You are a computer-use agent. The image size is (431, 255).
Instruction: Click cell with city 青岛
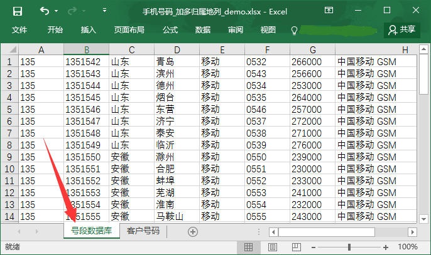pyautogui.click(x=177, y=61)
